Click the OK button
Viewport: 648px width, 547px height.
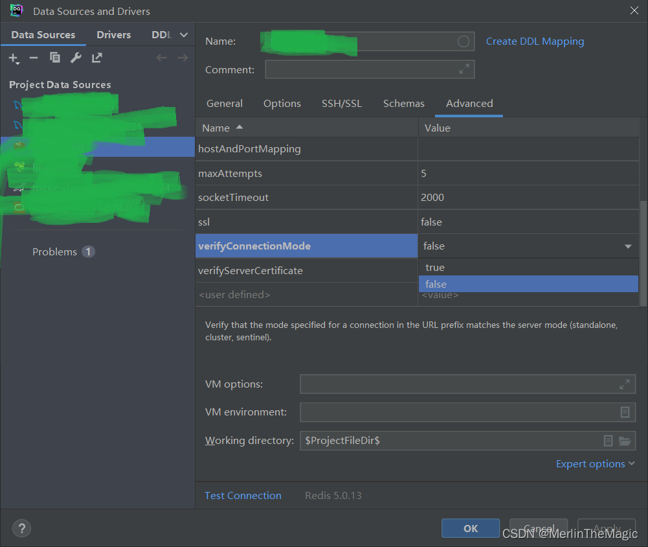[x=470, y=528]
